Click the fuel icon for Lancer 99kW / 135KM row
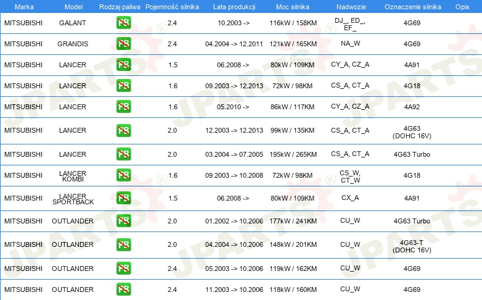 123,130
